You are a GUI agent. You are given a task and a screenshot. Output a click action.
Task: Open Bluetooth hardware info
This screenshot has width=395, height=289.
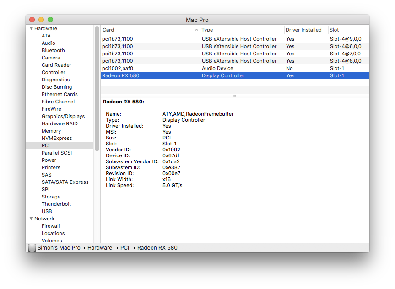53,50
